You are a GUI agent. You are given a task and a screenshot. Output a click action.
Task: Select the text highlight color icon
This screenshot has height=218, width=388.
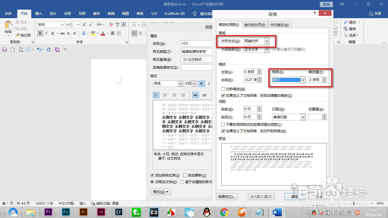pos(93,33)
